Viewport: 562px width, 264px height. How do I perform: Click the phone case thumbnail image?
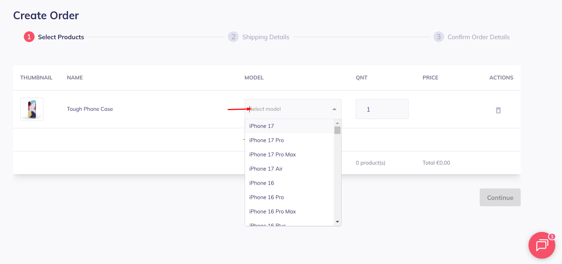[32, 109]
